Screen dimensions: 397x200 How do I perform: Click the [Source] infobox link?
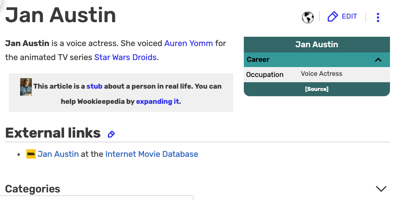click(317, 89)
